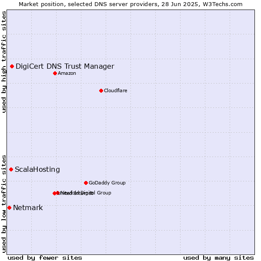Click the "Cloudflare" label text
The width and height of the screenshot is (261, 261).
pos(116,90)
